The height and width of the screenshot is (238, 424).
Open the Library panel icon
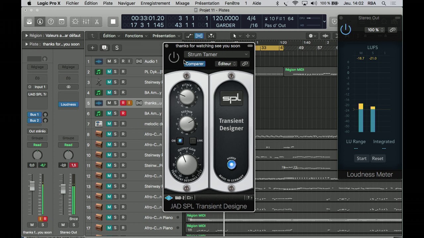29,22
